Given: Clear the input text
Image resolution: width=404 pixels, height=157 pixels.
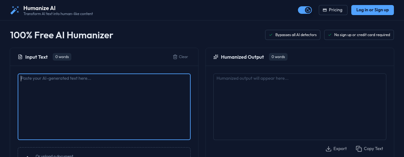Looking at the screenshot, I should tap(181, 57).
